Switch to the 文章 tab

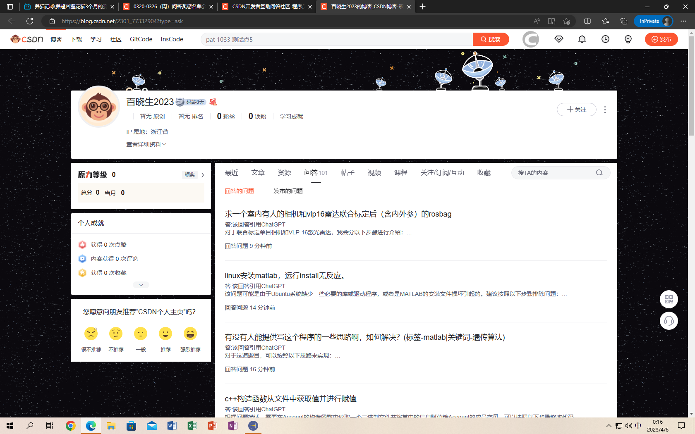coord(257,173)
